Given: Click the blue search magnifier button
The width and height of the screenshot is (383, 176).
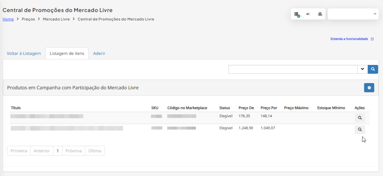Looking at the screenshot, I should coord(373,69).
